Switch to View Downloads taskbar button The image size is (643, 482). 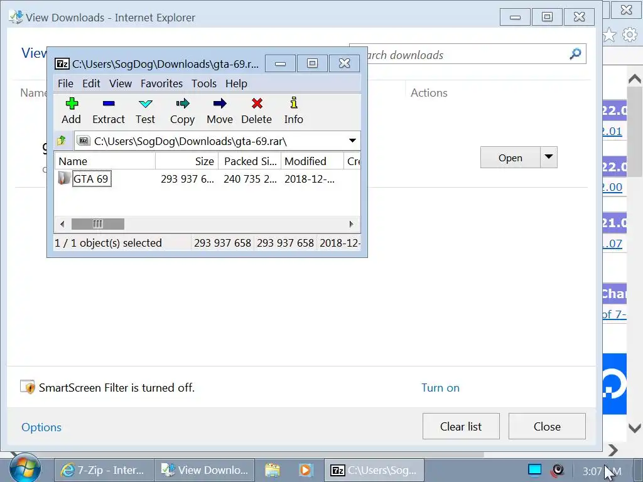pos(205,470)
